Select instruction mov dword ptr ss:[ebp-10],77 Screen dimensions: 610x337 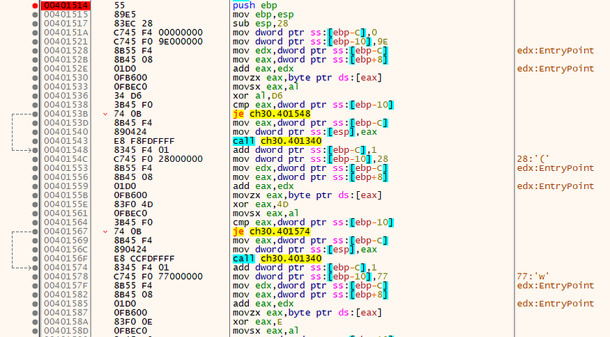pyautogui.click(x=310, y=277)
